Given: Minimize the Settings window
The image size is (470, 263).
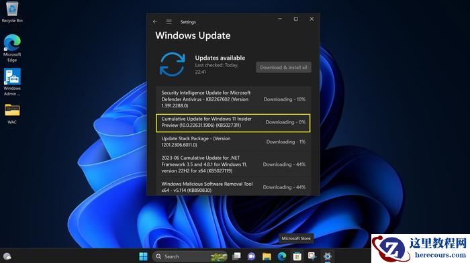Looking at the screenshot, I should pos(280,19).
